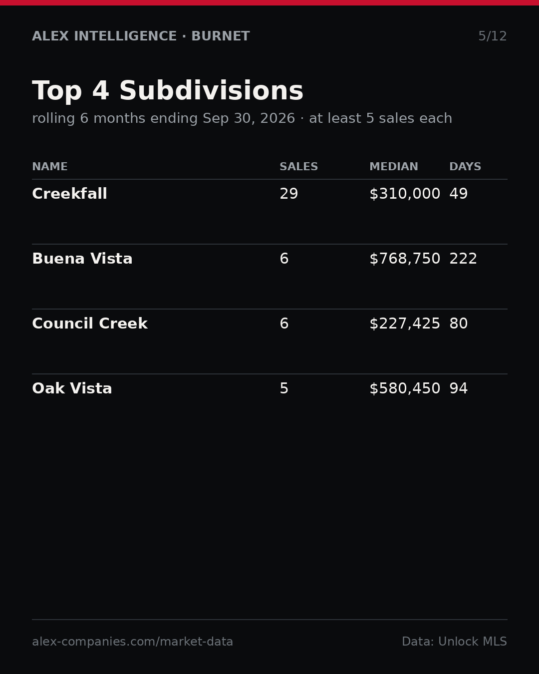Image resolution: width=539 pixels, height=674 pixels.
Task: Open the Creekfall subdivision row
Action: (x=269, y=212)
